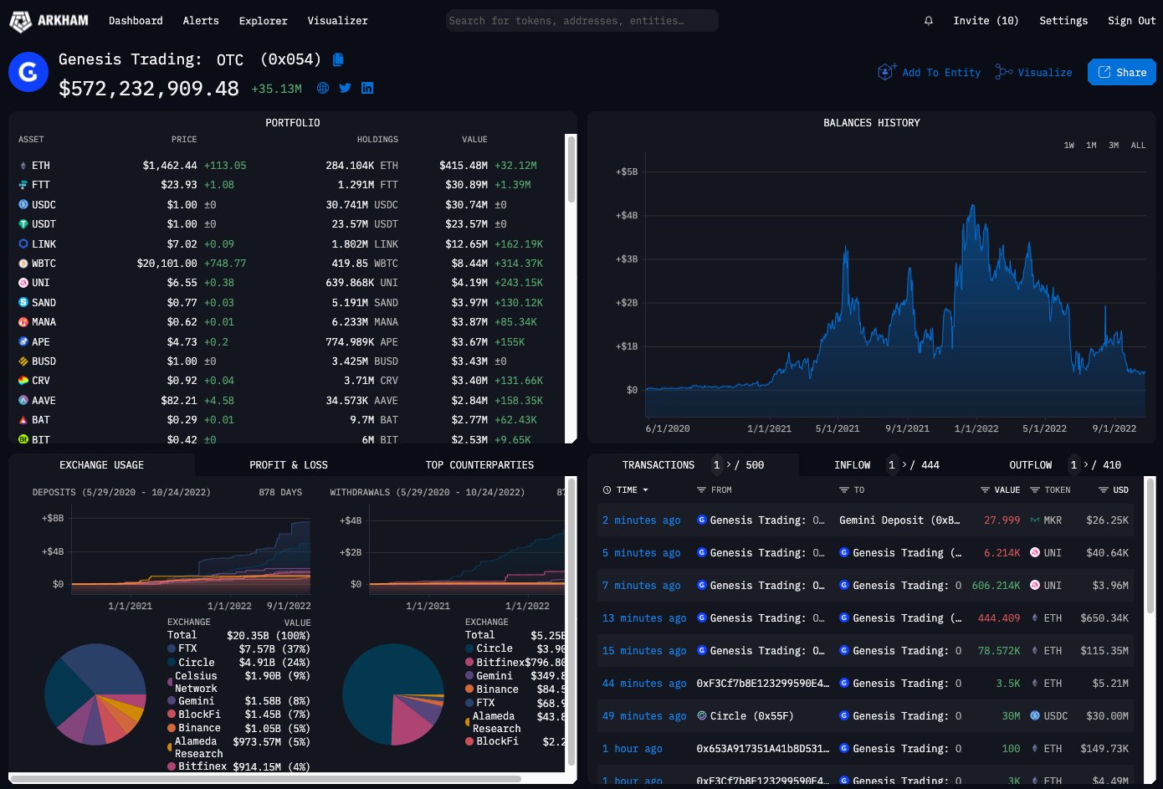Copy the address with the clipboard icon
Image resolution: width=1163 pixels, height=789 pixels.
pyautogui.click(x=337, y=59)
